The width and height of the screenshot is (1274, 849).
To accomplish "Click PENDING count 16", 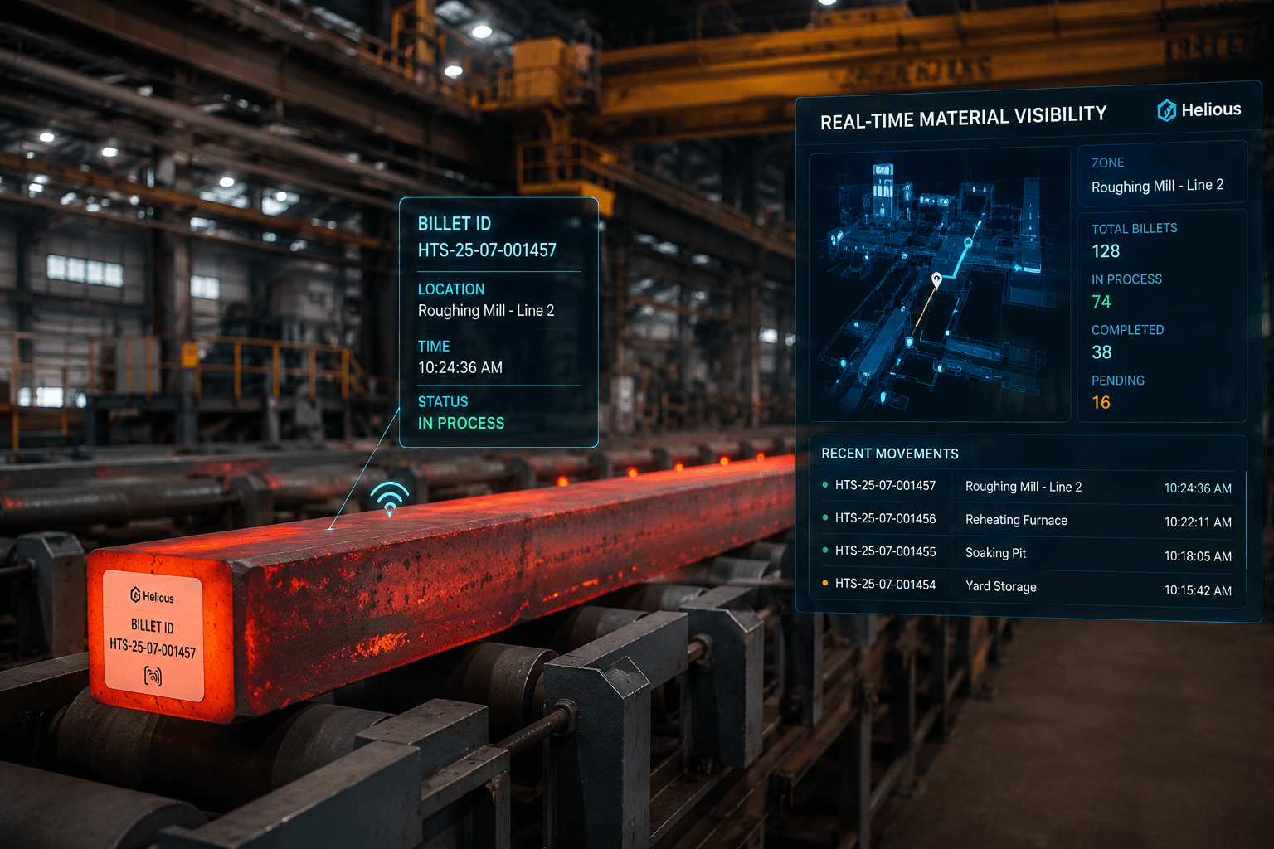I will pyautogui.click(x=1101, y=403).
